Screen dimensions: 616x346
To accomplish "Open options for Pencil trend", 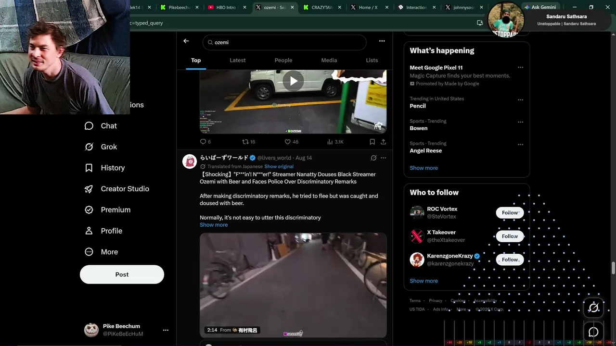I will coord(520,100).
